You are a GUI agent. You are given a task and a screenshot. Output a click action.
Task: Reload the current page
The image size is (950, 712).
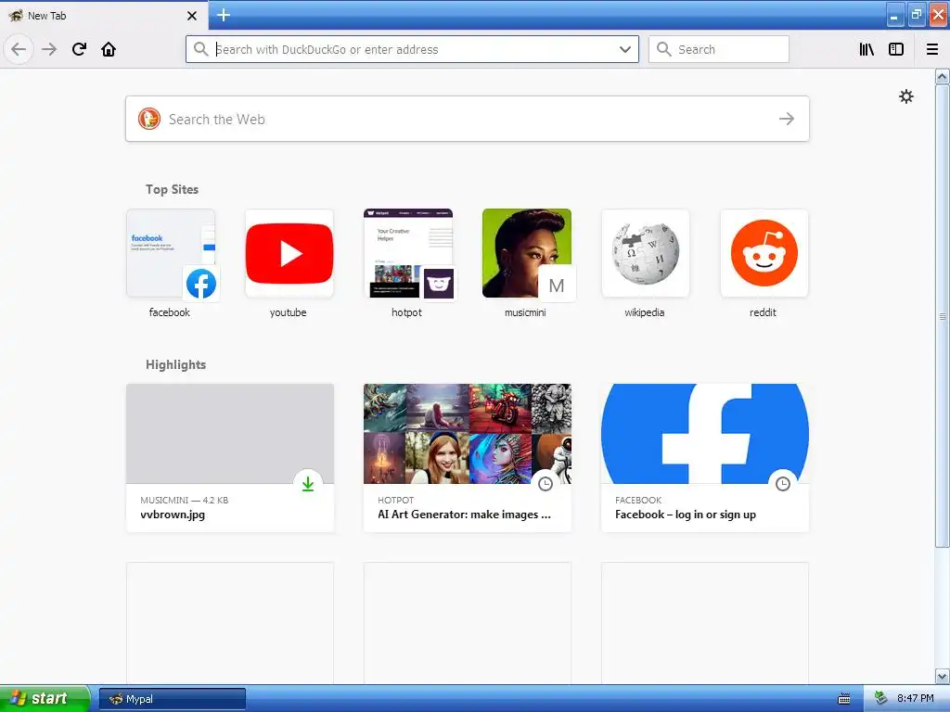click(x=80, y=49)
